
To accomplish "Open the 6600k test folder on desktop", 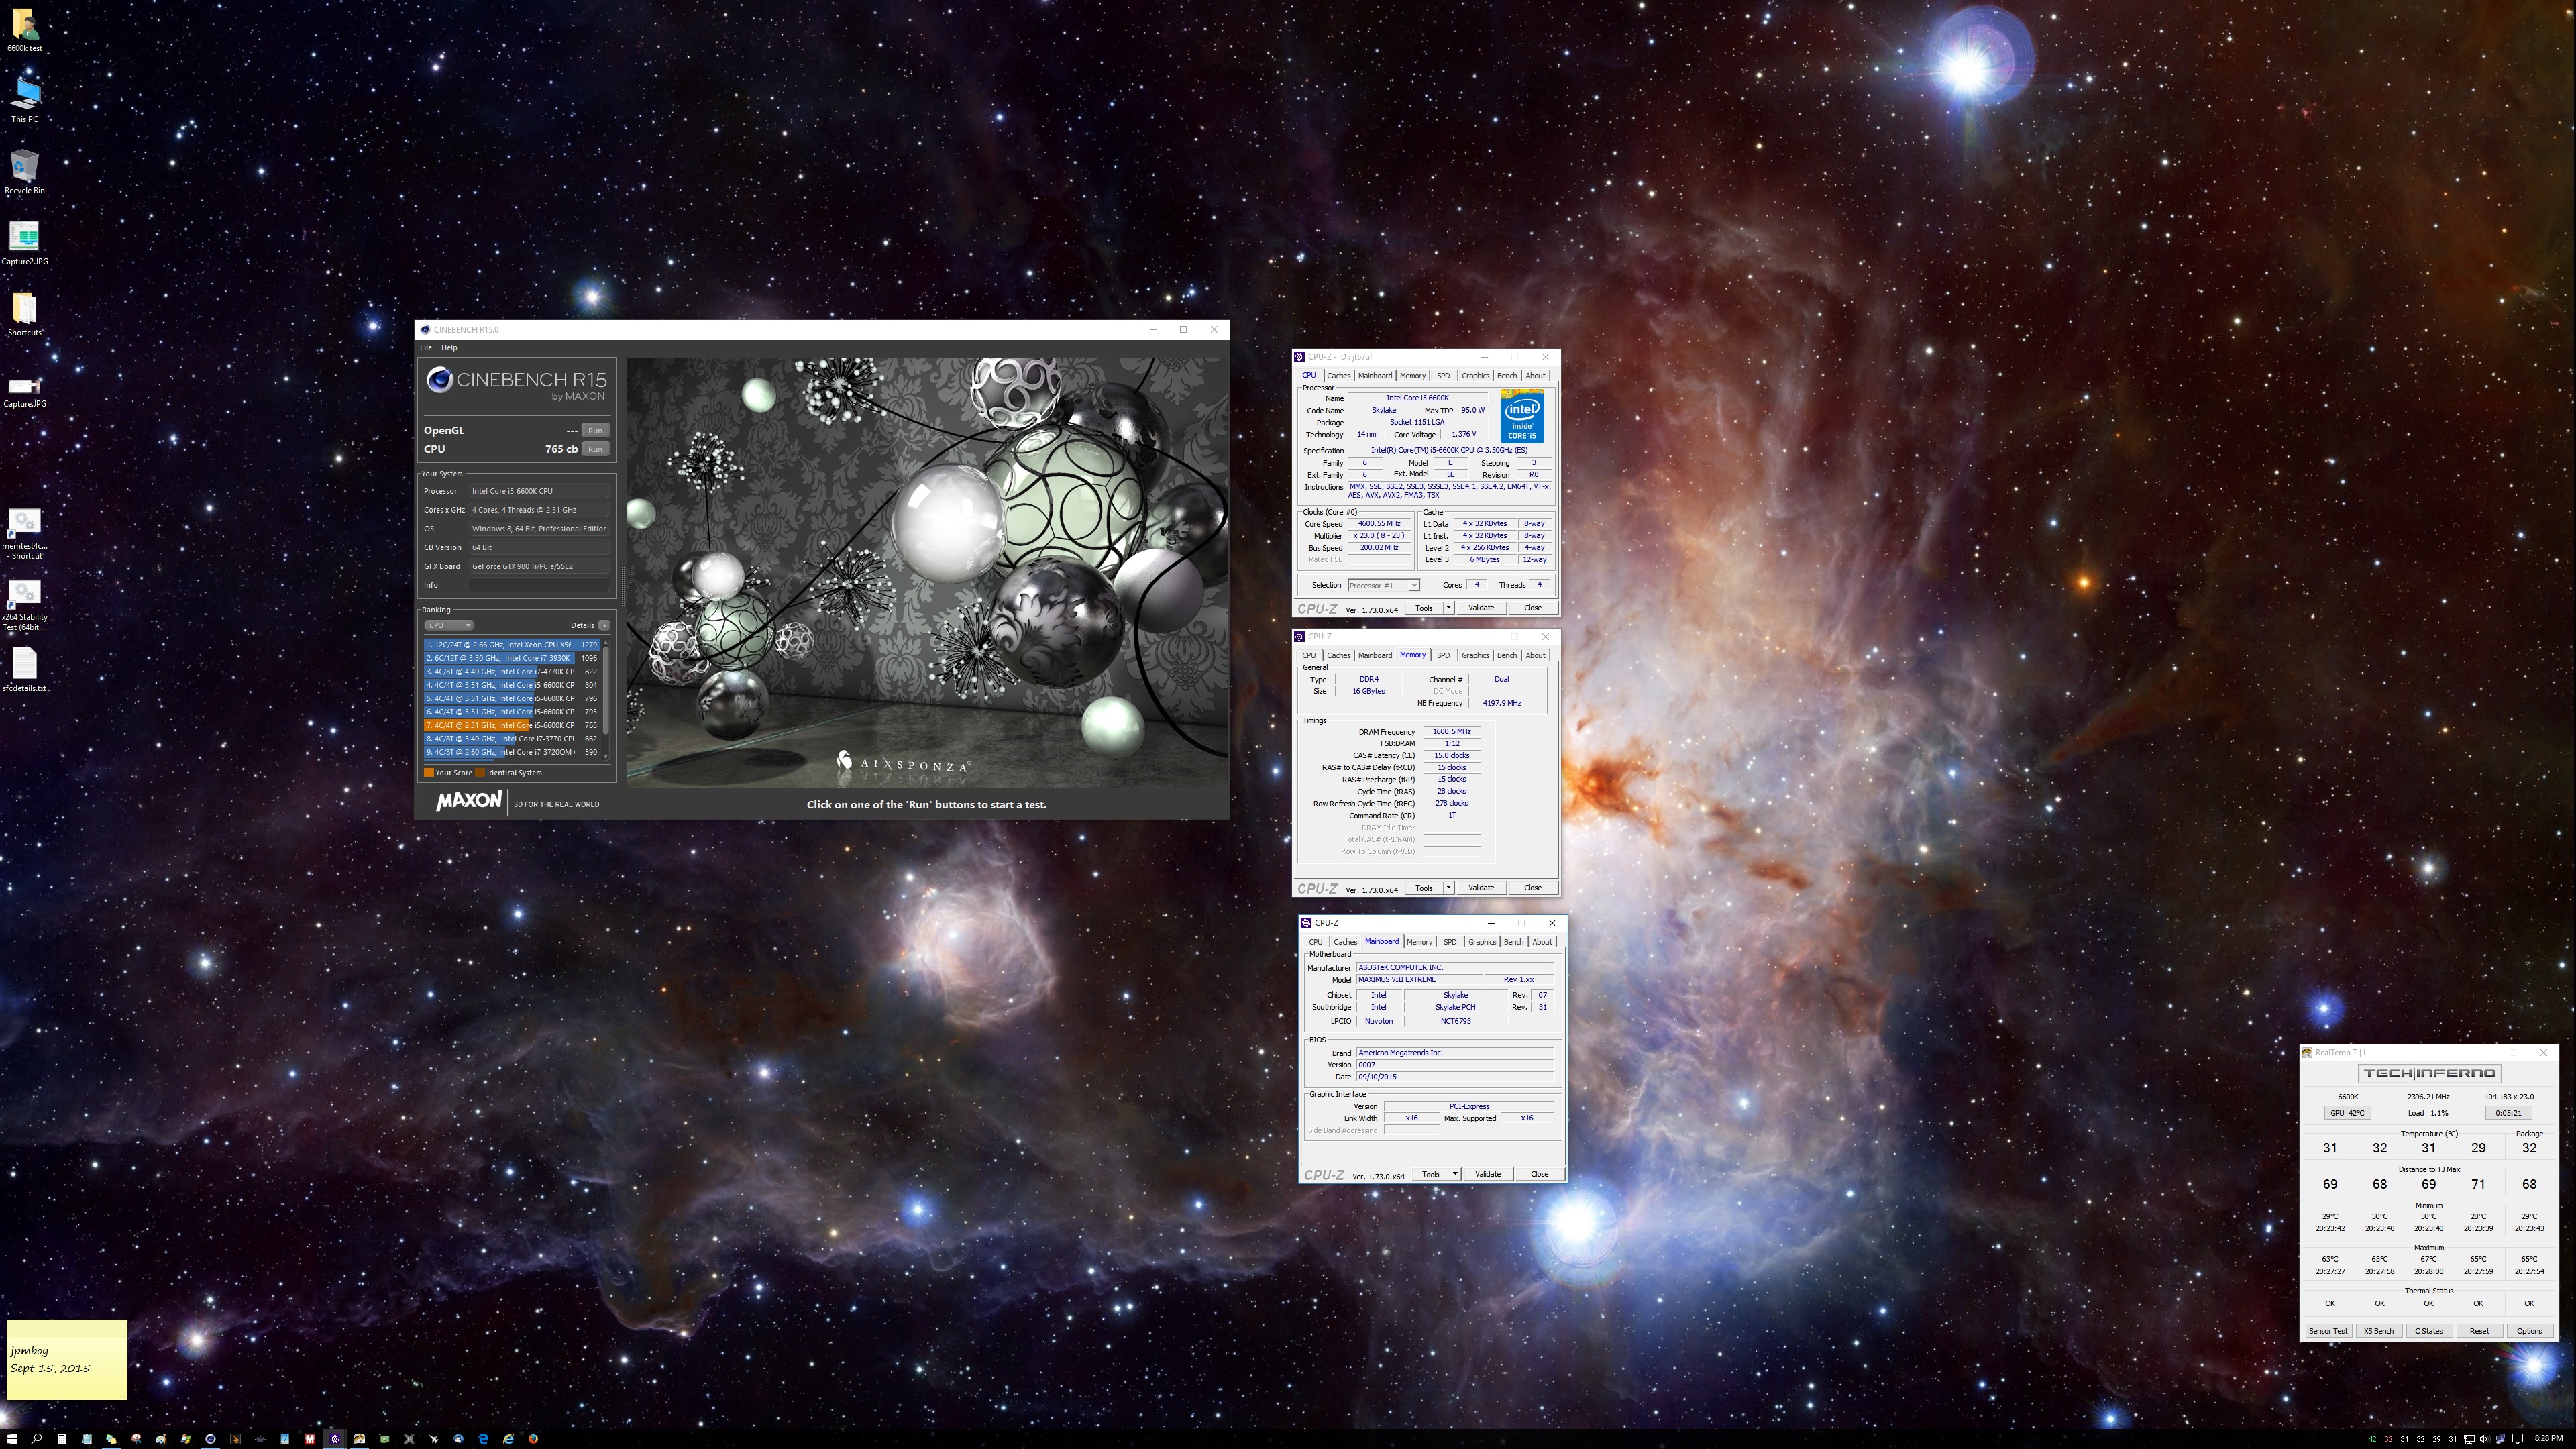I will click(x=24, y=30).
